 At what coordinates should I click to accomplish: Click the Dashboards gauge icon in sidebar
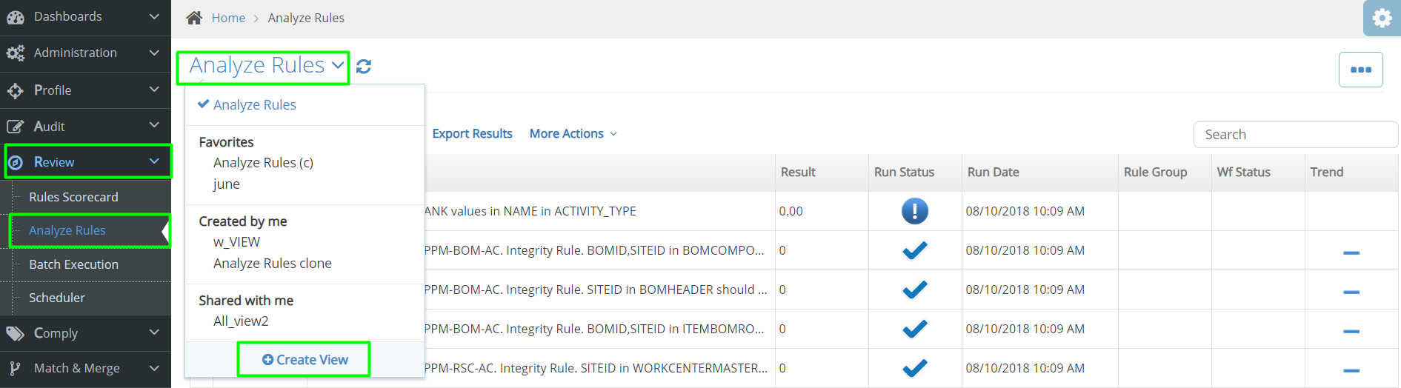[15, 17]
